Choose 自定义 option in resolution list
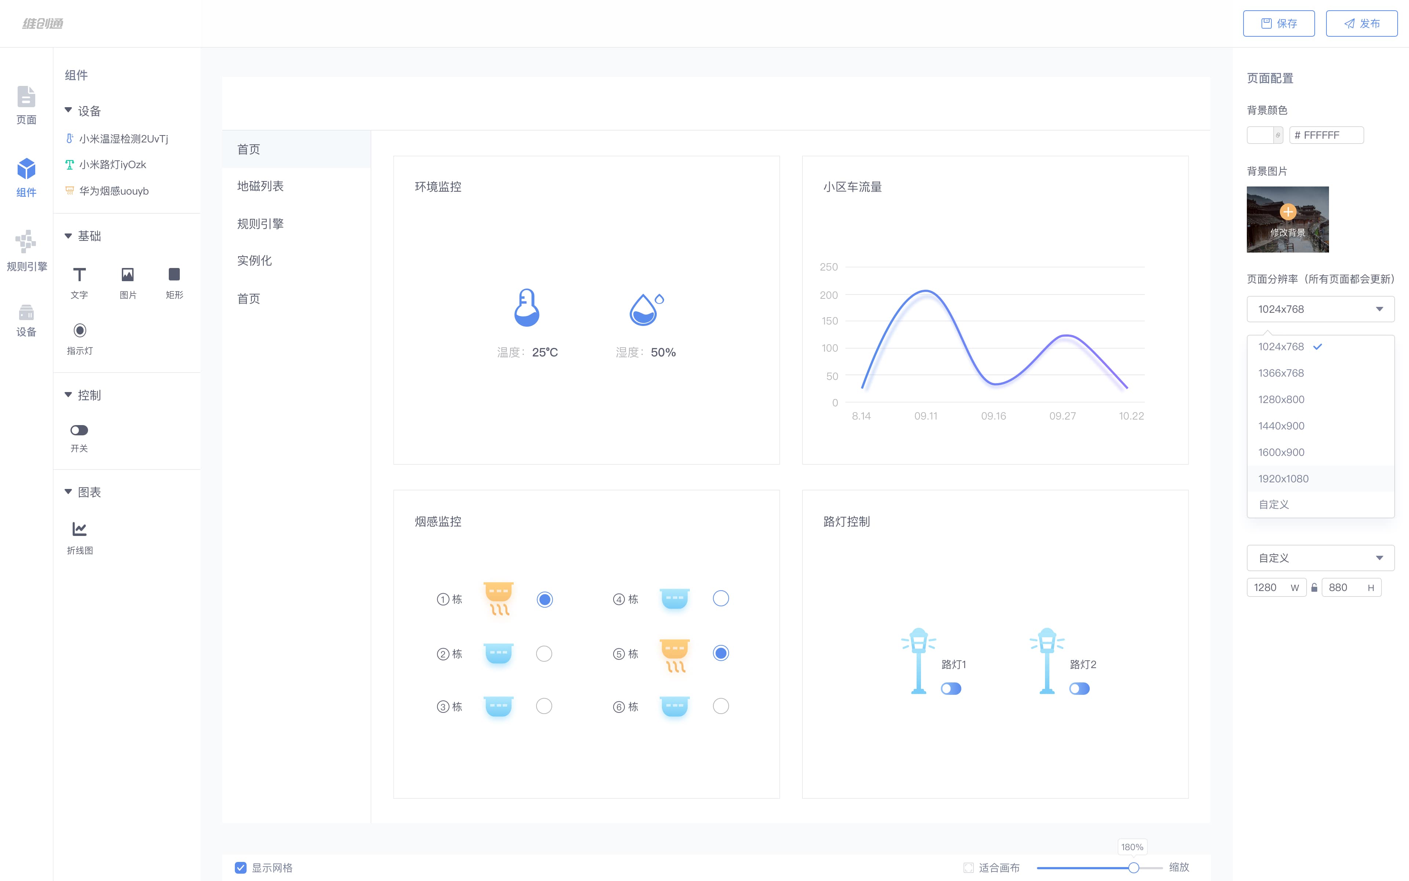Screen dimensions: 1409x881 pyautogui.click(x=1321, y=505)
